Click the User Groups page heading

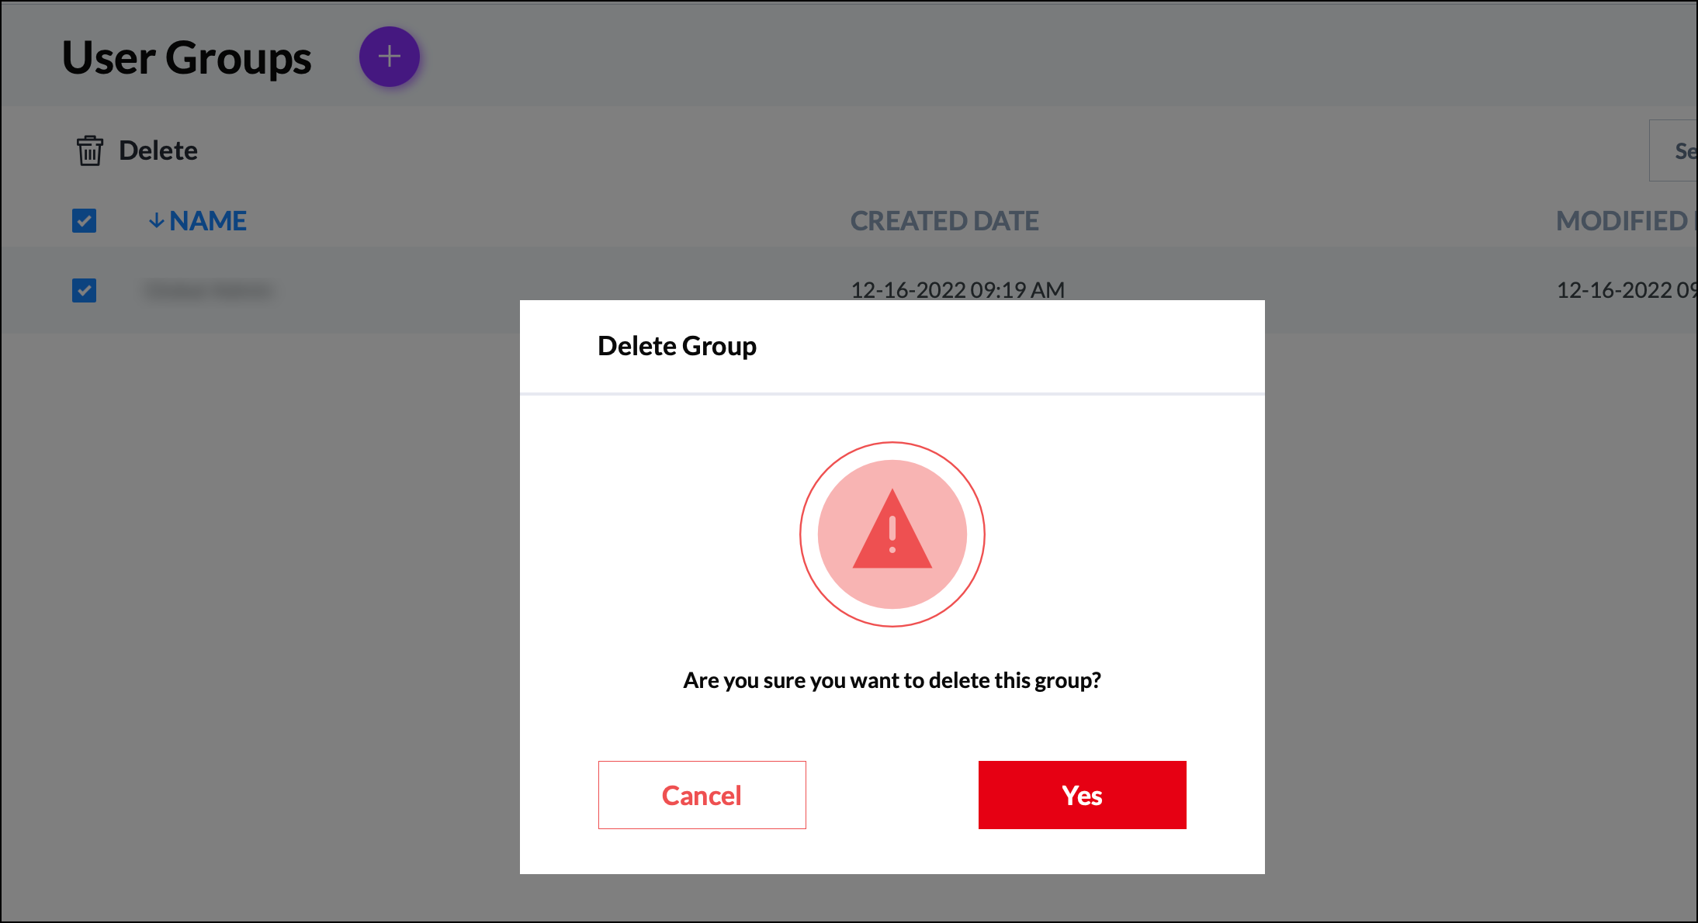point(186,58)
